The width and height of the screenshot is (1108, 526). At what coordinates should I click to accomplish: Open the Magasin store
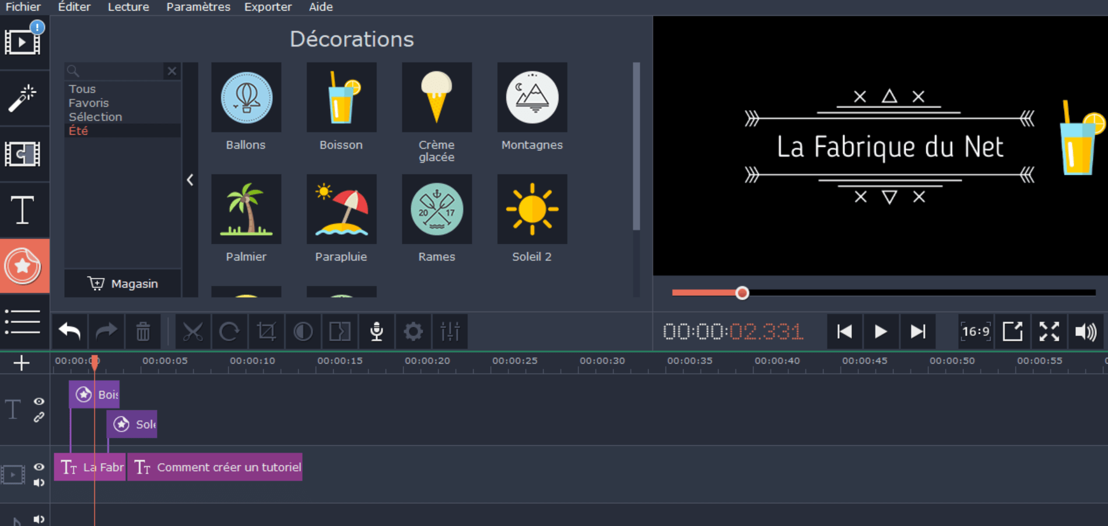click(x=123, y=284)
